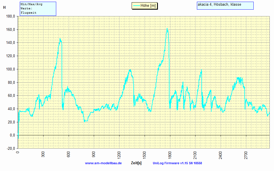Click the H y-axis title
274x171 pixels.
tap(4, 8)
